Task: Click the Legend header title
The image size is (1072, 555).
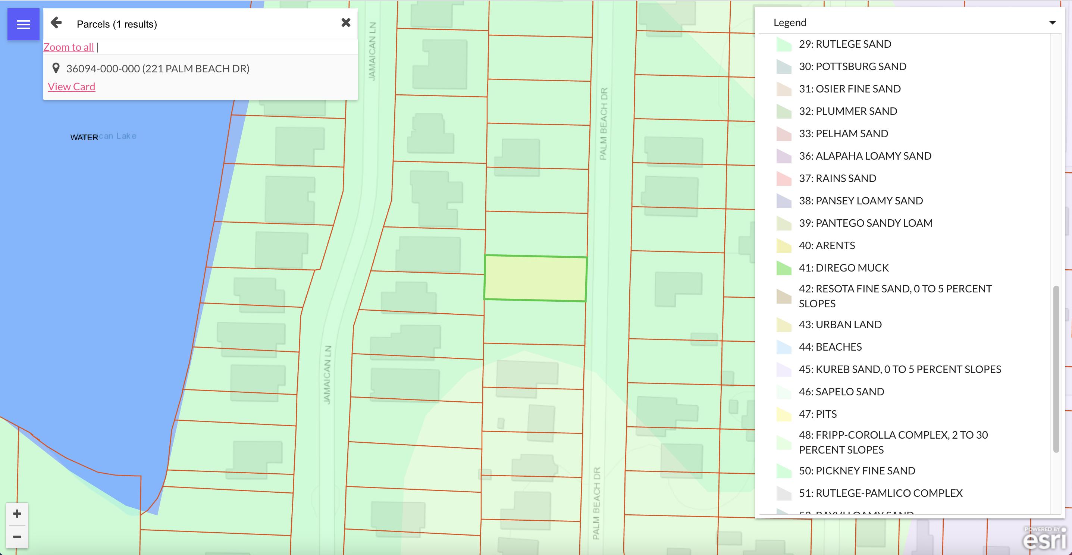Action: (789, 22)
